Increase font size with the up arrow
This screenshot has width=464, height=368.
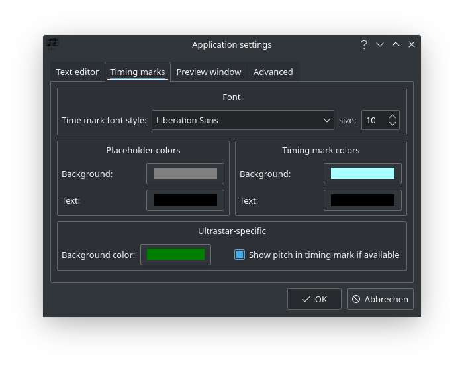pos(393,117)
